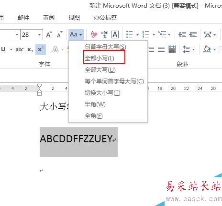Image resolution: width=222 pixels, height=206 pixels.
Task: Open the Asian Layout dropdown arrow
Action: point(215,34)
